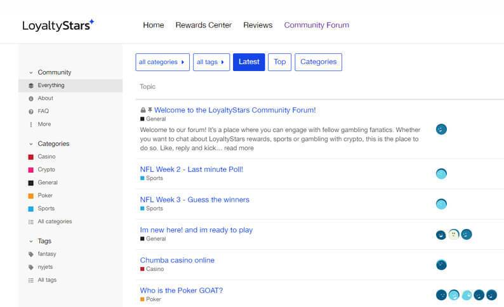Open the Sports category in sidebar
Image resolution: width=504 pixels, height=307 pixels.
[x=46, y=209]
